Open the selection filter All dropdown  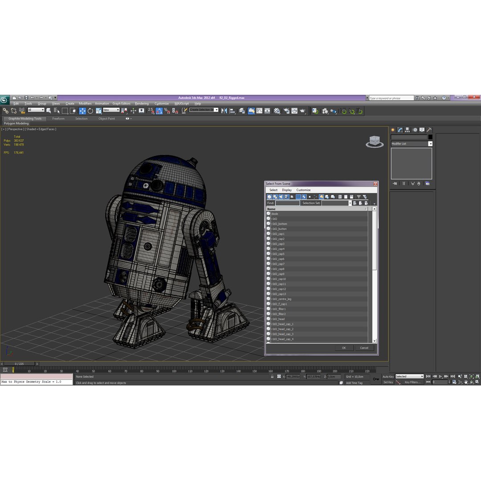coord(36,110)
